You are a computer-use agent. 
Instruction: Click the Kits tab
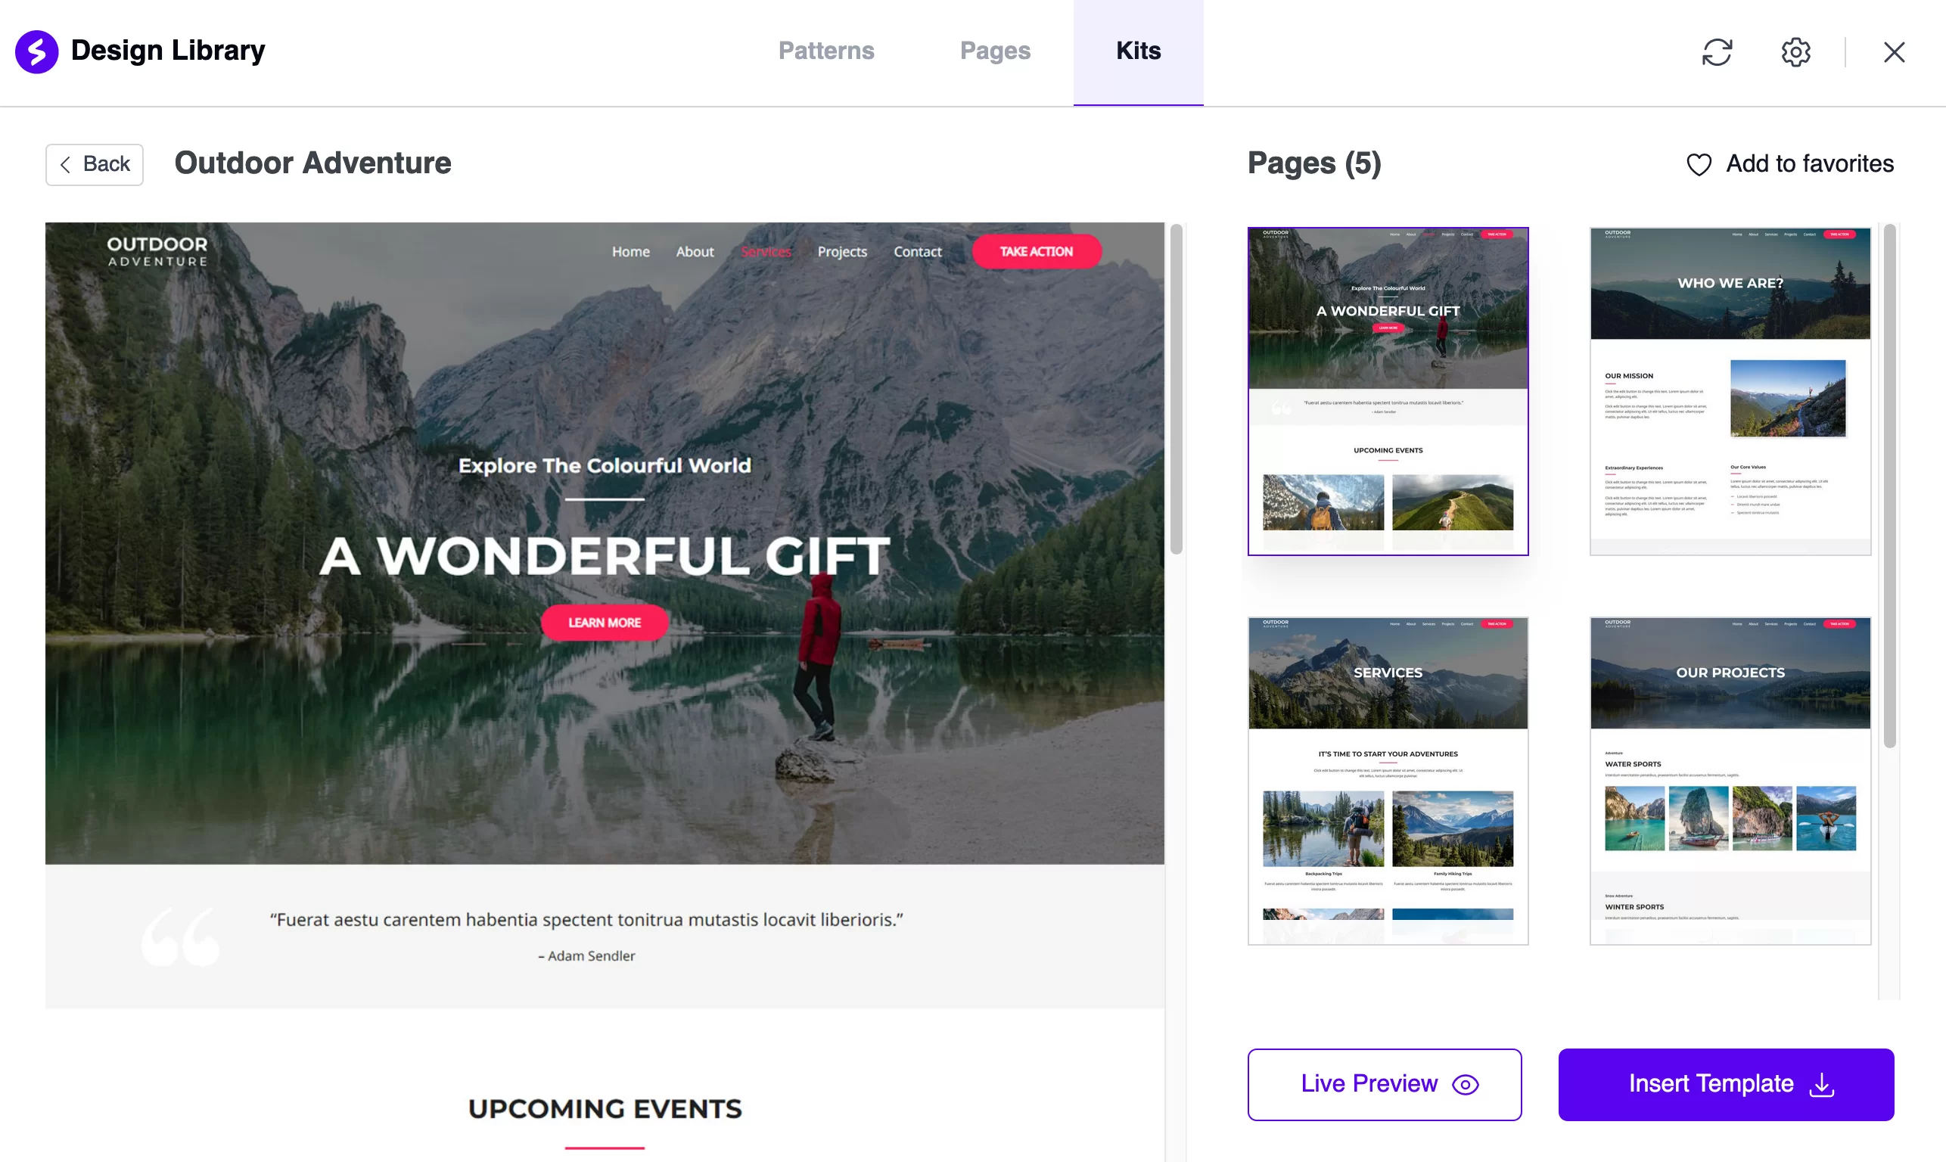[x=1138, y=50]
